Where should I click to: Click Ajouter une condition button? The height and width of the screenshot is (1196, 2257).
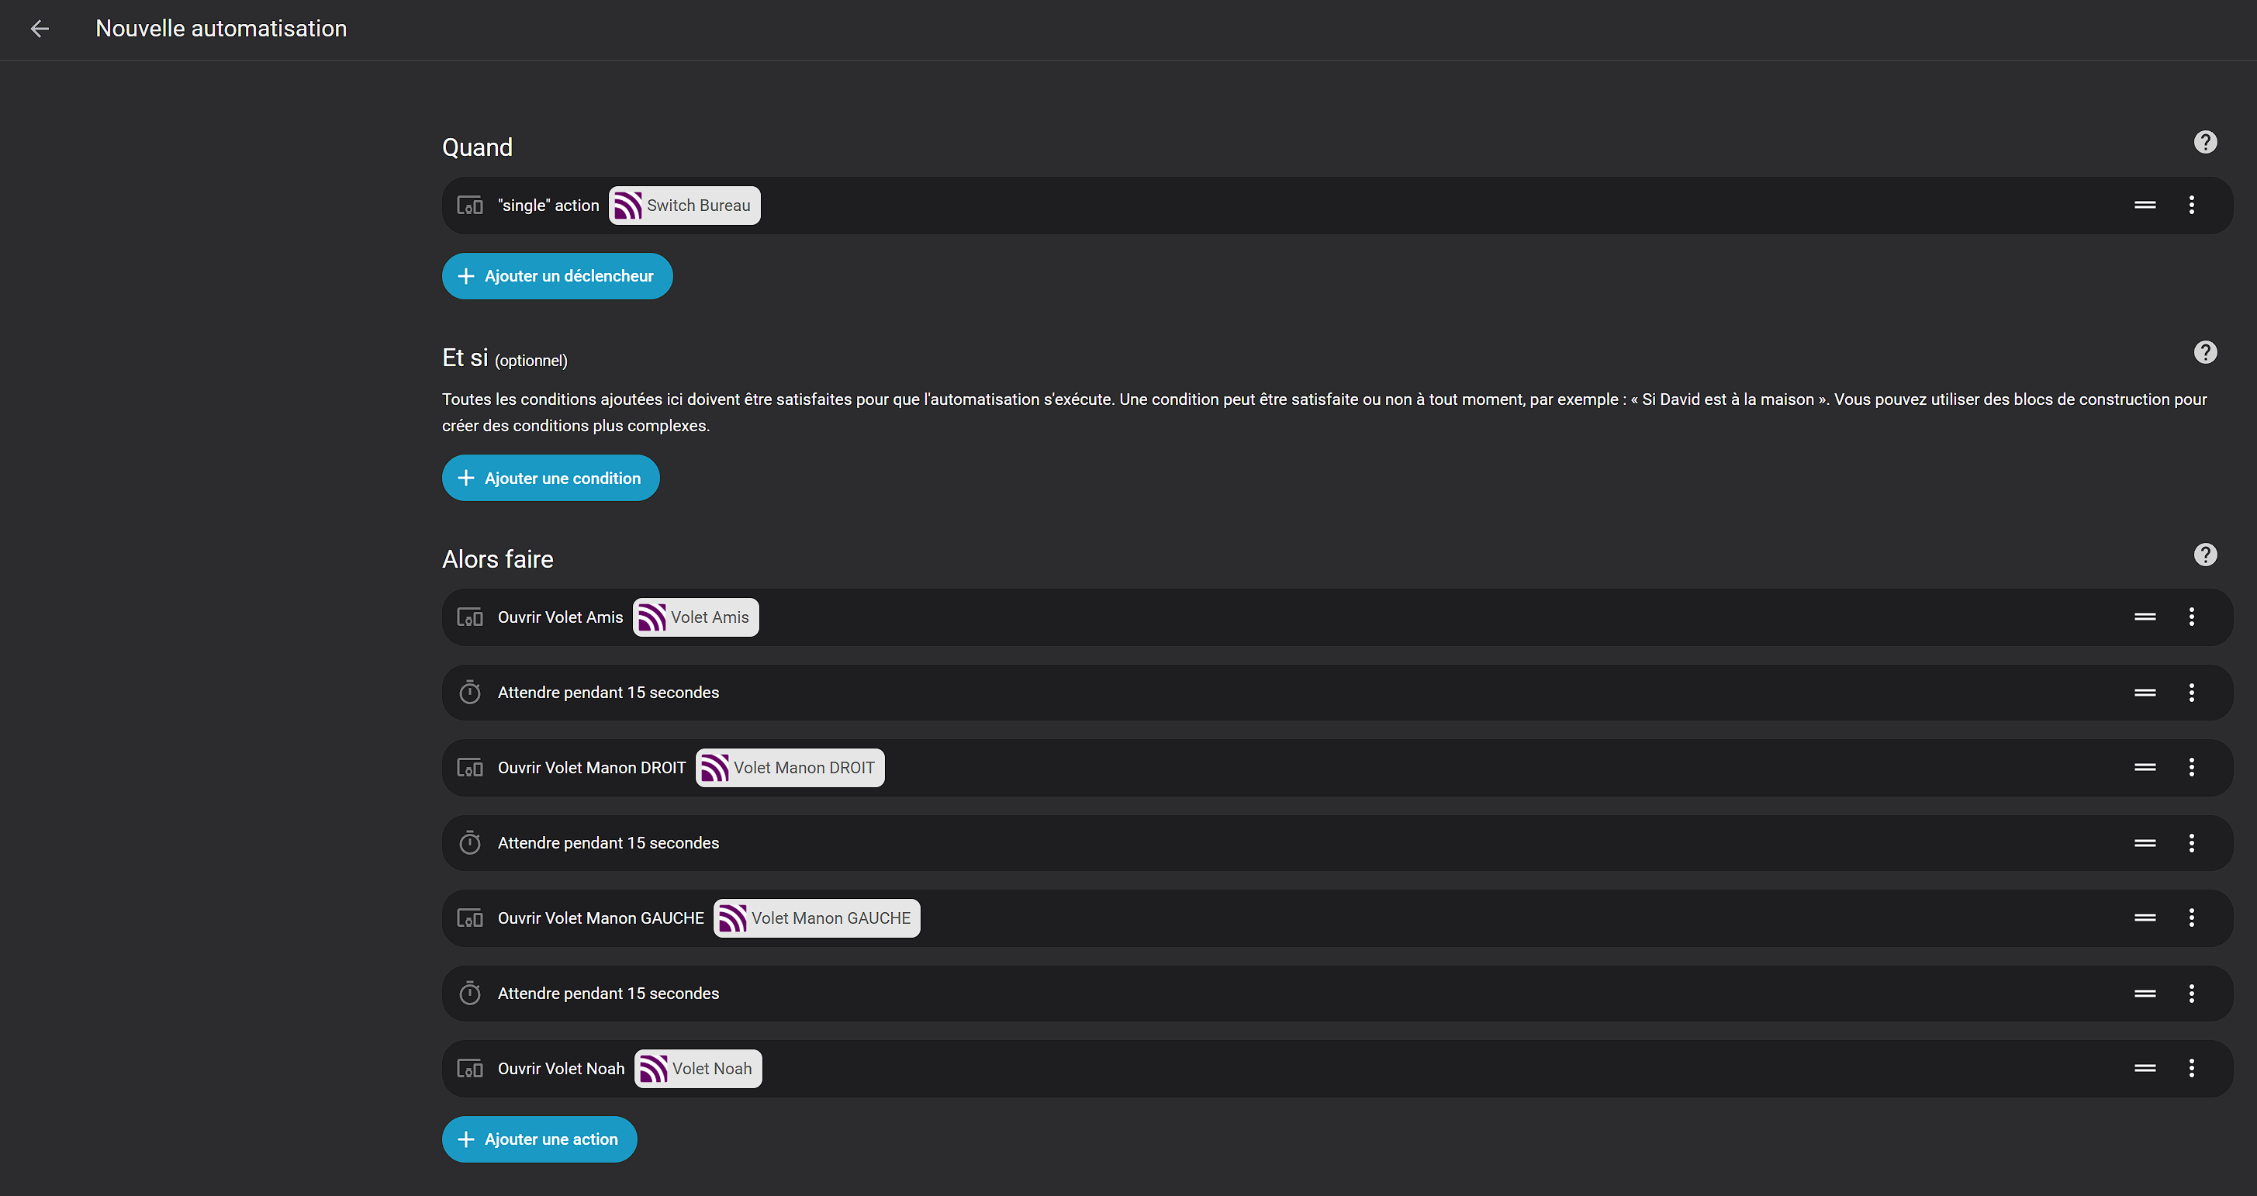pyautogui.click(x=550, y=479)
